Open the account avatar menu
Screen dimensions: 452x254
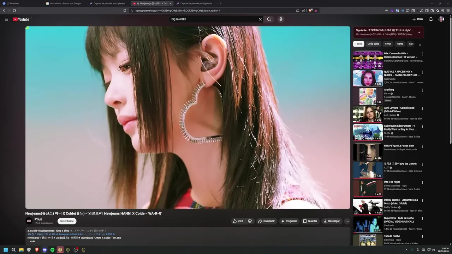[x=441, y=19]
